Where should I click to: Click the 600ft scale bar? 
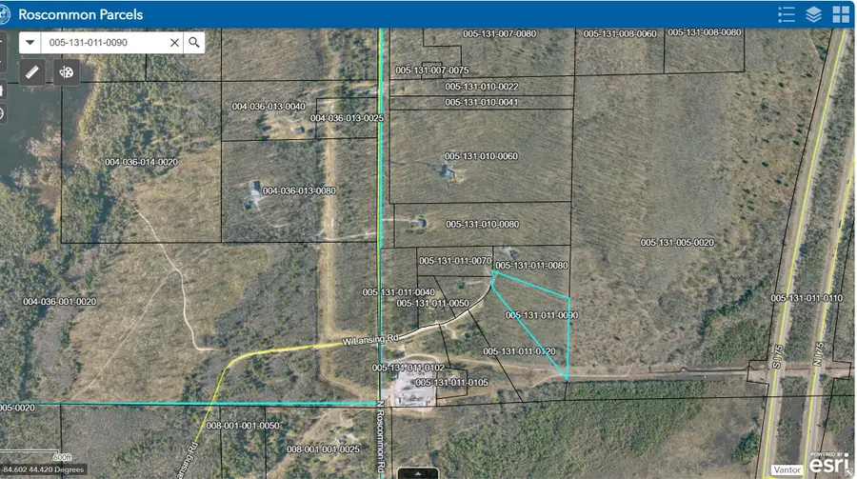[x=37, y=456]
